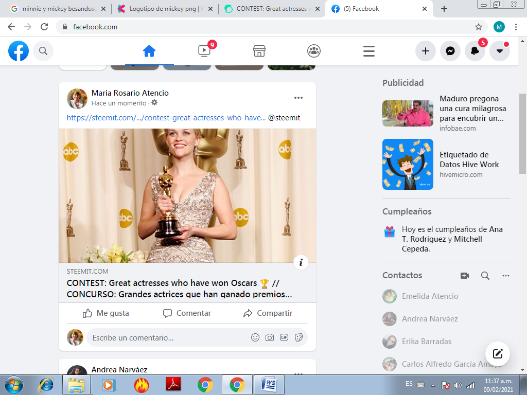Click the new message compose button
The image size is (527, 395).
[498, 354]
